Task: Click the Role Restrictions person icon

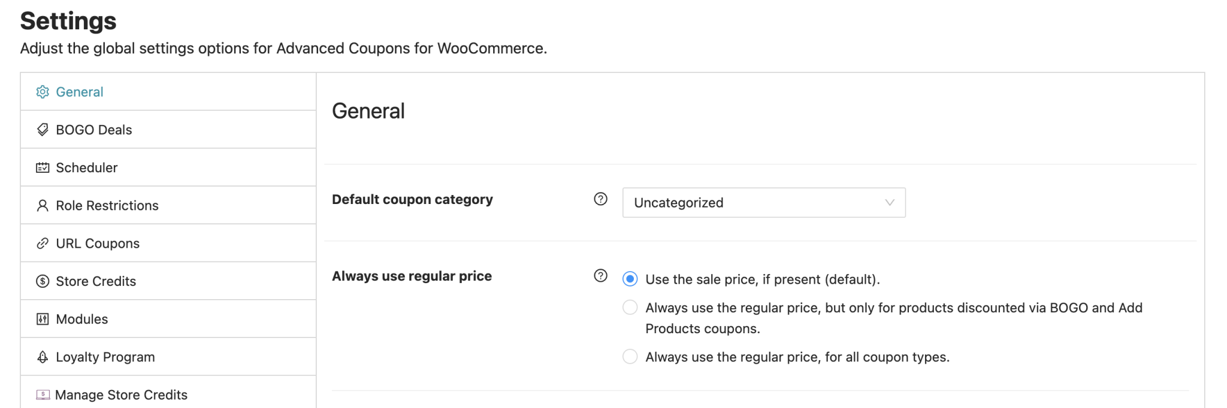Action: [43, 206]
